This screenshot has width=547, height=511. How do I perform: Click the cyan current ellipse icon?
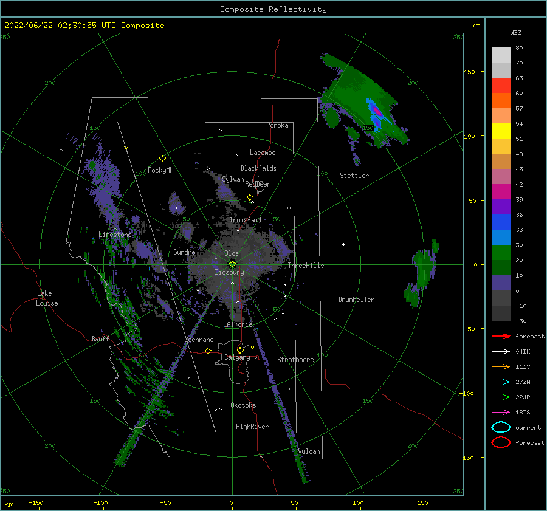[501, 427]
